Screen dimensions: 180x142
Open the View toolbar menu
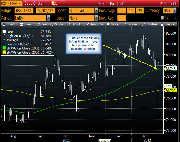pyautogui.click(x=22, y=24)
